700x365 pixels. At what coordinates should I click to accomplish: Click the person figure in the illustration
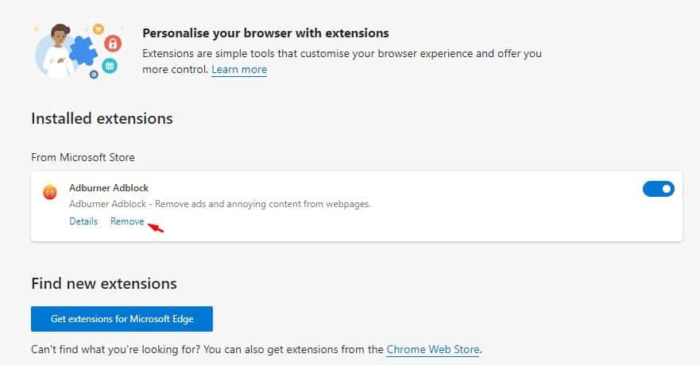(x=58, y=52)
